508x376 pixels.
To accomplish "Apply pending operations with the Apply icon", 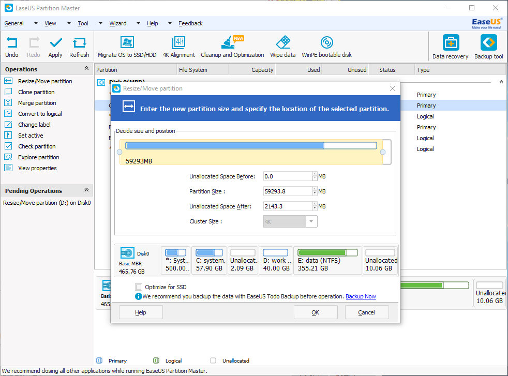I will tap(56, 43).
